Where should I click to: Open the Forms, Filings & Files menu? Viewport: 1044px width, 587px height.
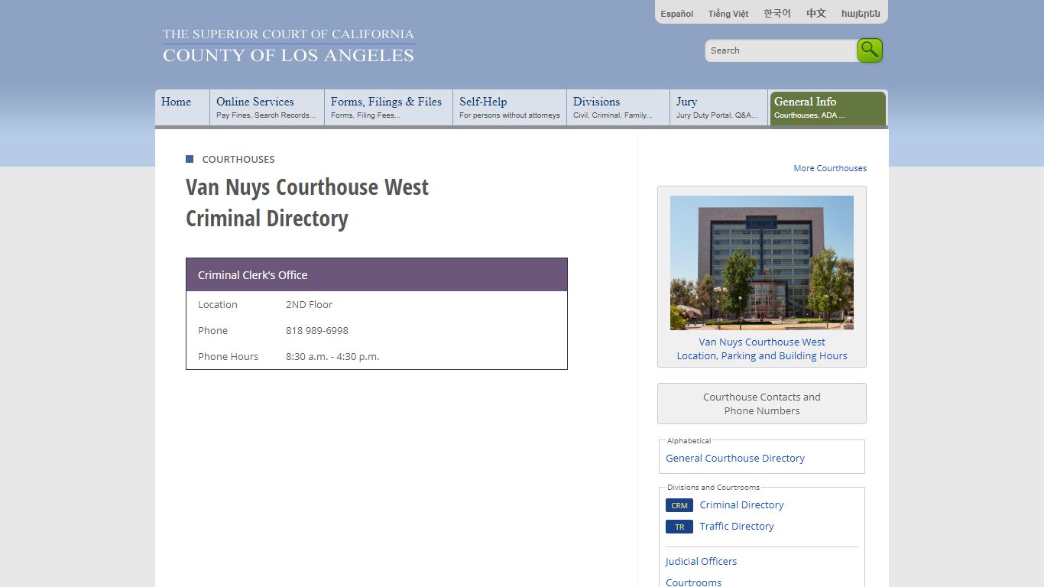click(x=389, y=108)
